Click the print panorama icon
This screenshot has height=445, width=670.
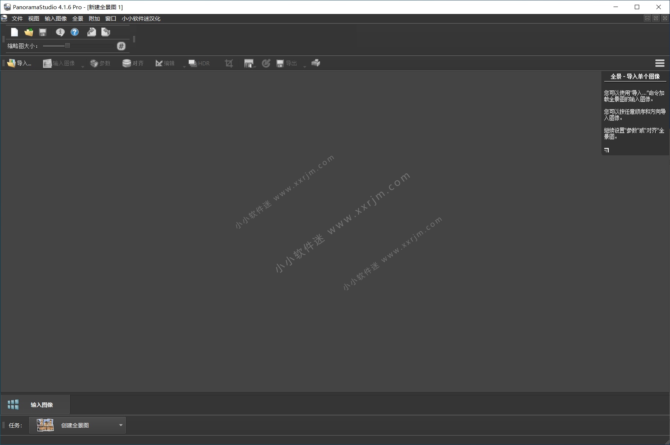(x=315, y=63)
